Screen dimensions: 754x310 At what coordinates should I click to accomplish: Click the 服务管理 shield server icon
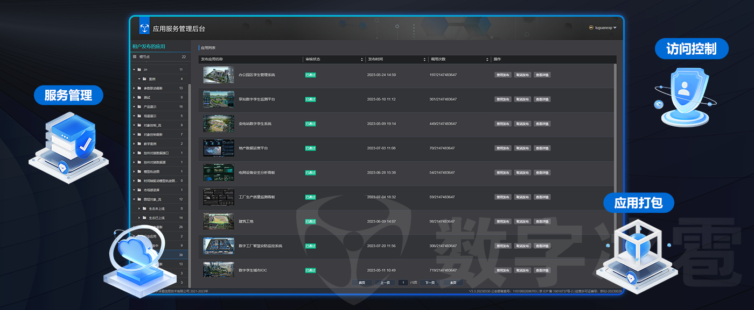(69, 142)
